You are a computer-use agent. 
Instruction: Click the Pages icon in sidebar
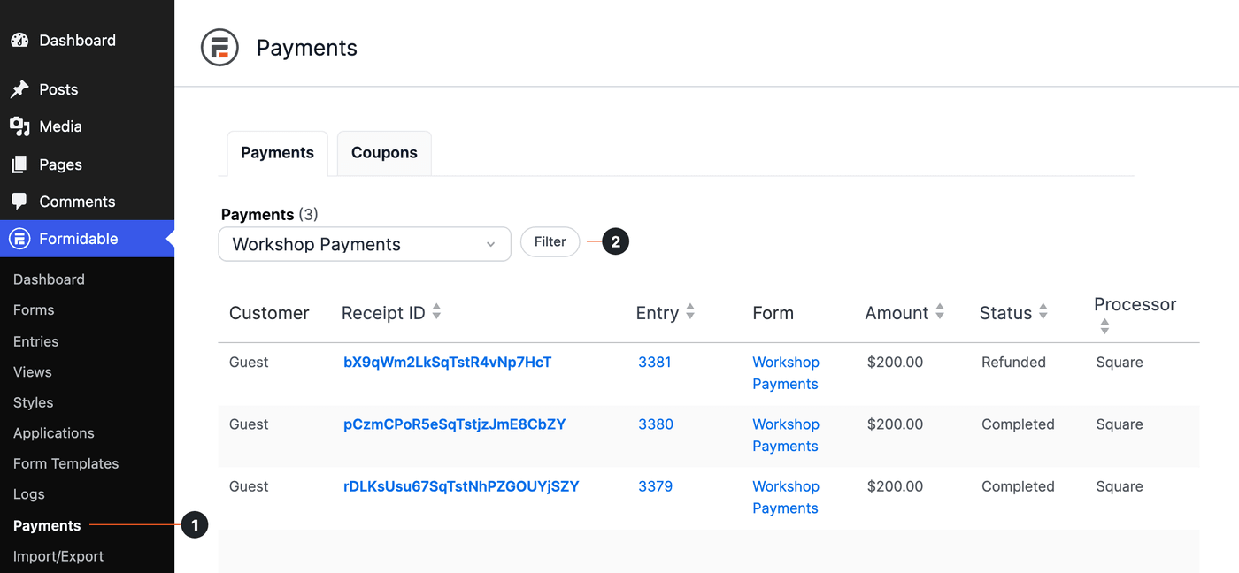tap(19, 164)
